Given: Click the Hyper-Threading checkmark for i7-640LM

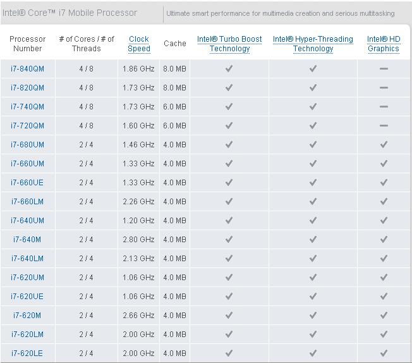Looking at the screenshot, I should click(313, 258).
